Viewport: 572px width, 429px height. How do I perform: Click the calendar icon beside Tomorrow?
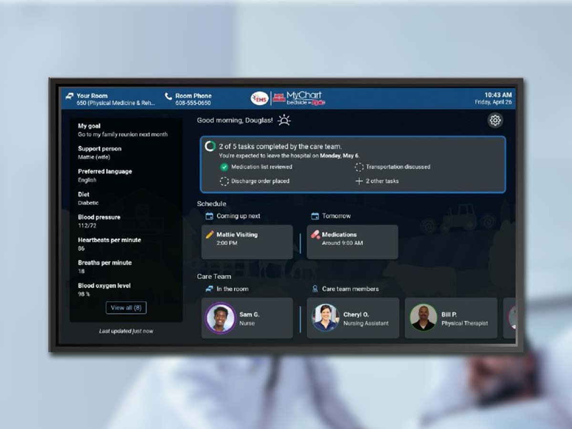pos(315,216)
